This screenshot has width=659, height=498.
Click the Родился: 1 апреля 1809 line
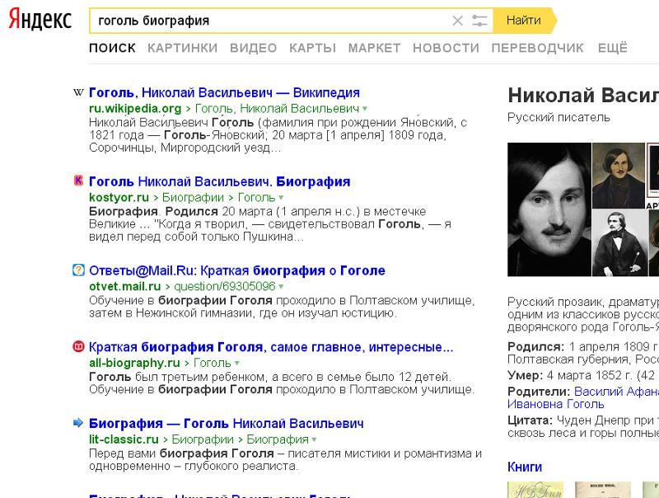pos(583,347)
